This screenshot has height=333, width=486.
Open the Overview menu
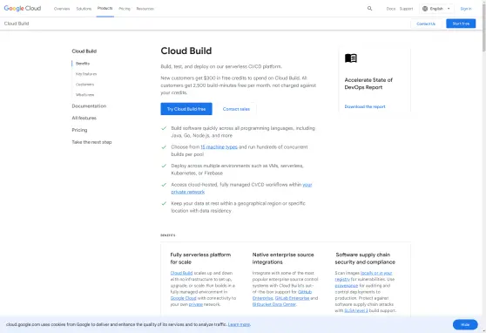62,9
